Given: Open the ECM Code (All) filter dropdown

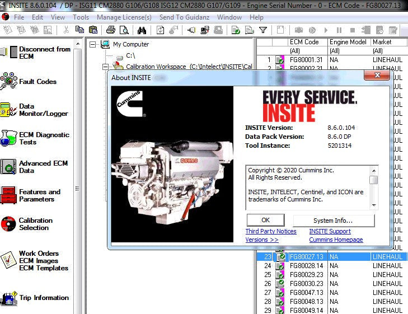Looking at the screenshot, I should 308,51.
